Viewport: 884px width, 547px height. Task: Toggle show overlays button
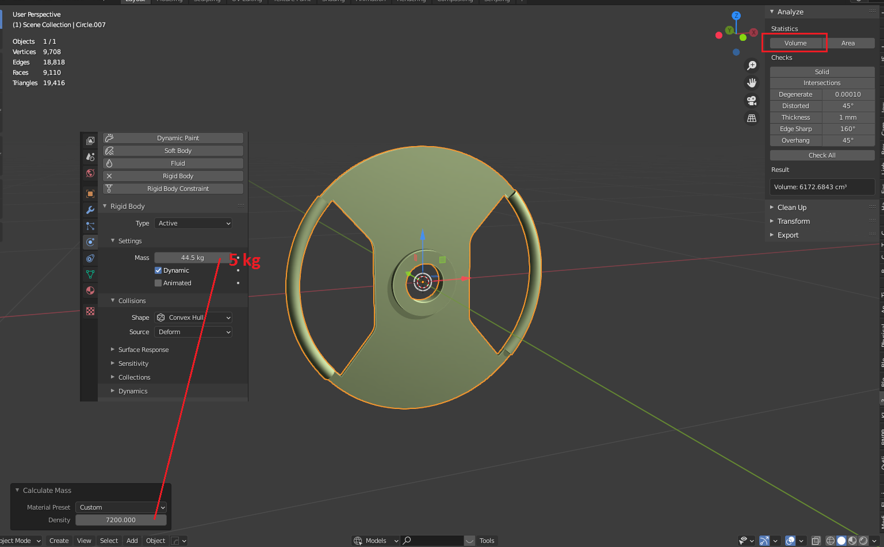(x=790, y=541)
